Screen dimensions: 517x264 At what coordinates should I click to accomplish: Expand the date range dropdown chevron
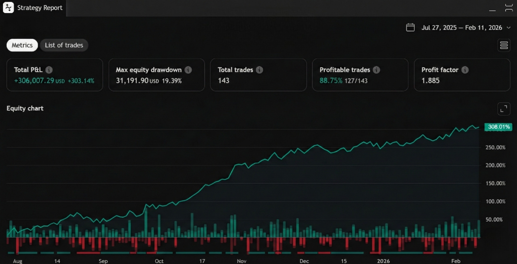click(x=509, y=28)
